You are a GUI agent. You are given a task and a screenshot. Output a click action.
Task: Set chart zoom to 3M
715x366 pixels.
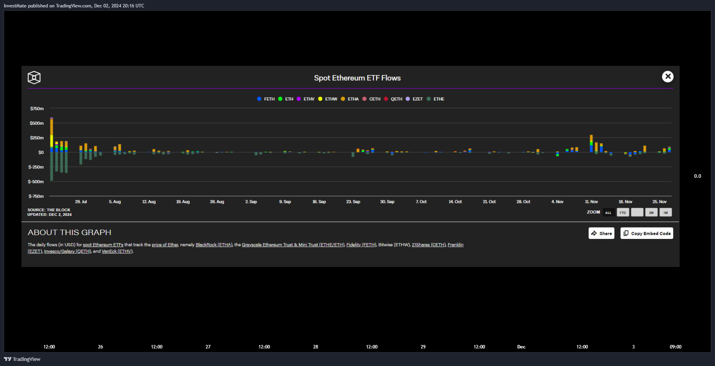click(x=651, y=212)
